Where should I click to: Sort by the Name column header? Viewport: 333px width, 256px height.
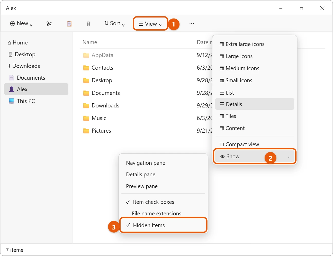[90, 42]
